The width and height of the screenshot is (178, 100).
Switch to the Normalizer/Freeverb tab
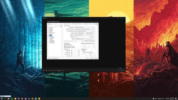point(67,24)
